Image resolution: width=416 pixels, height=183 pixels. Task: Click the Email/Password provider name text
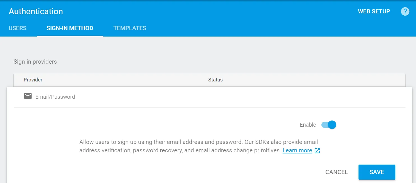coord(55,97)
